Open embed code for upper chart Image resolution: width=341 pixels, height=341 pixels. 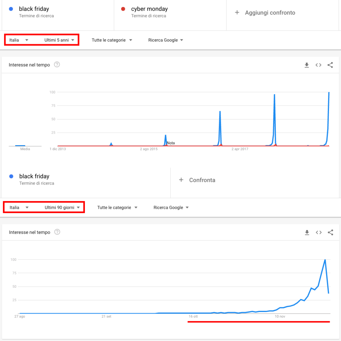click(x=318, y=65)
